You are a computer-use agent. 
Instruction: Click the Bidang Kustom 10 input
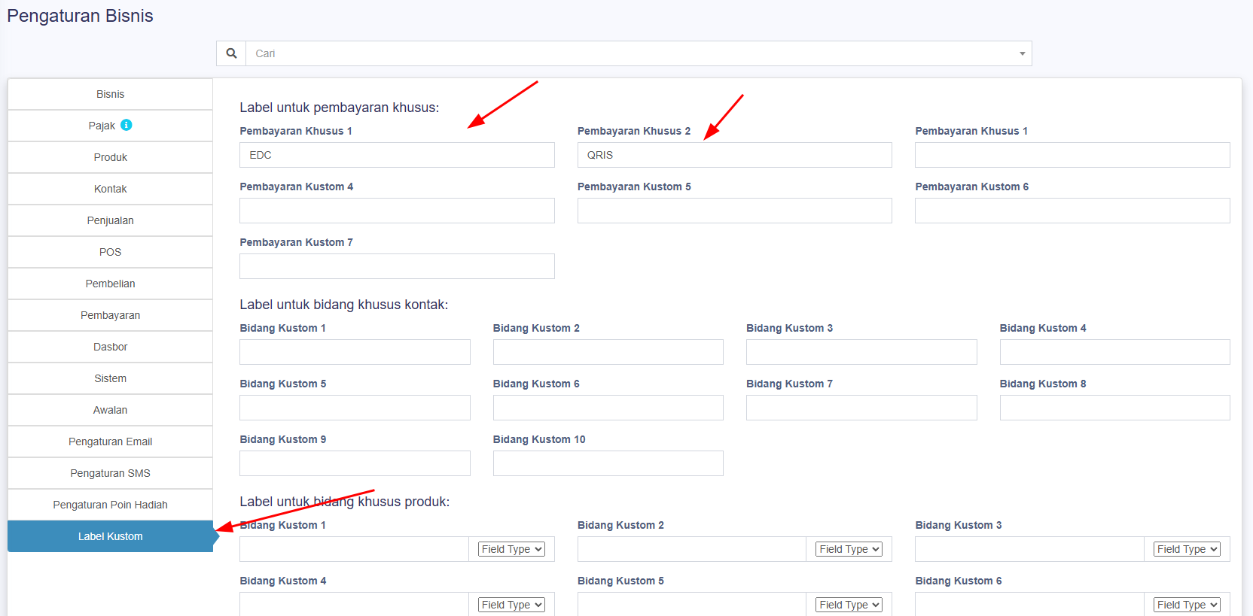[608, 463]
